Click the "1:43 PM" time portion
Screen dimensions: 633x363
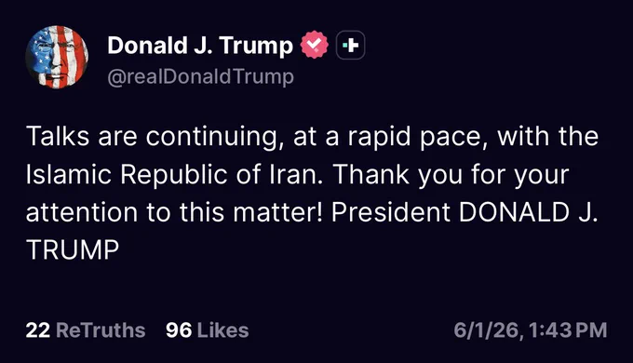click(x=567, y=329)
